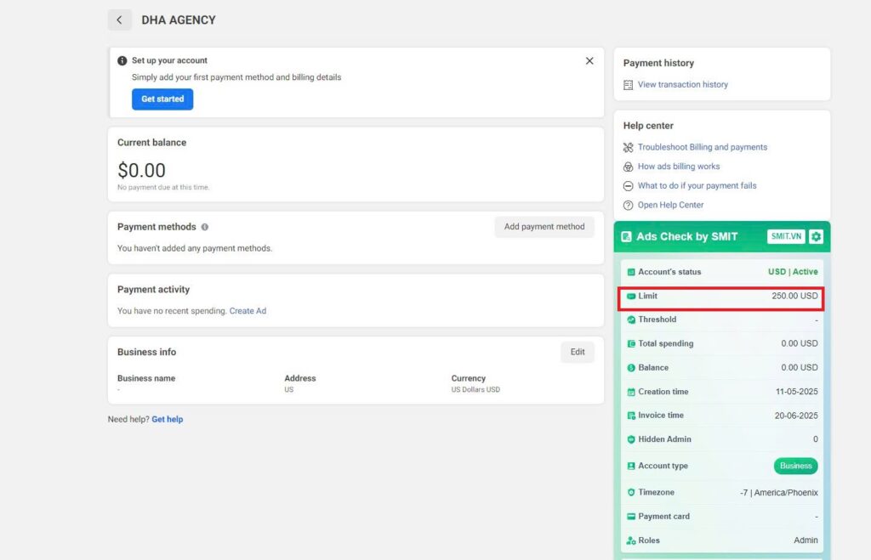Click the transaction history list icon
Viewport: 871px width, 560px height.
tap(629, 85)
